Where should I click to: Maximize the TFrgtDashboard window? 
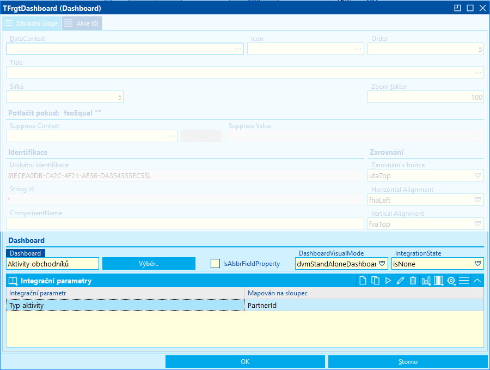(470, 8)
